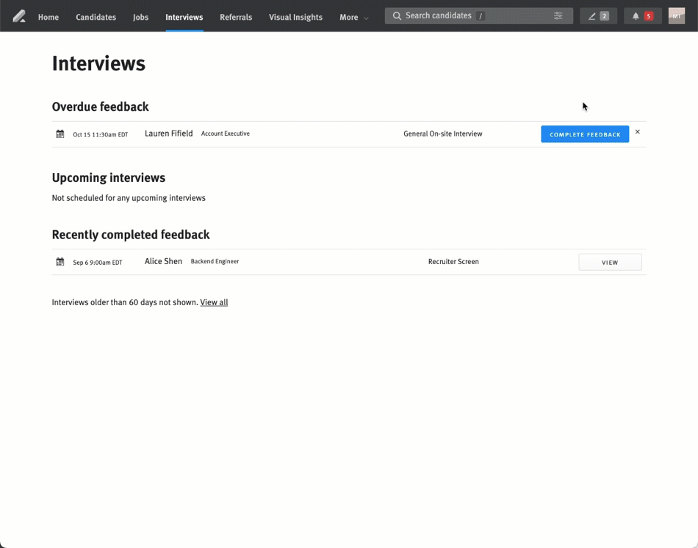The width and height of the screenshot is (698, 548).
Task: Click the magnifying glass search icon
Action: 397,16
